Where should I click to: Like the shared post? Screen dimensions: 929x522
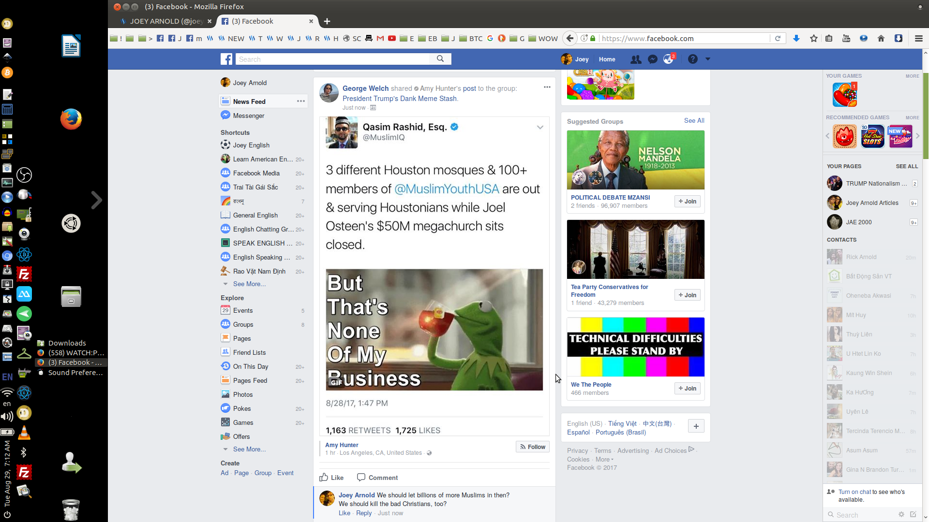coord(331,478)
